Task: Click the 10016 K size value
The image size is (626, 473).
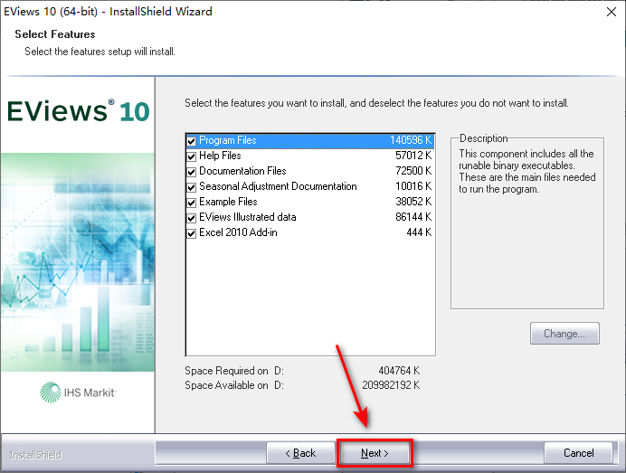Action: click(413, 186)
